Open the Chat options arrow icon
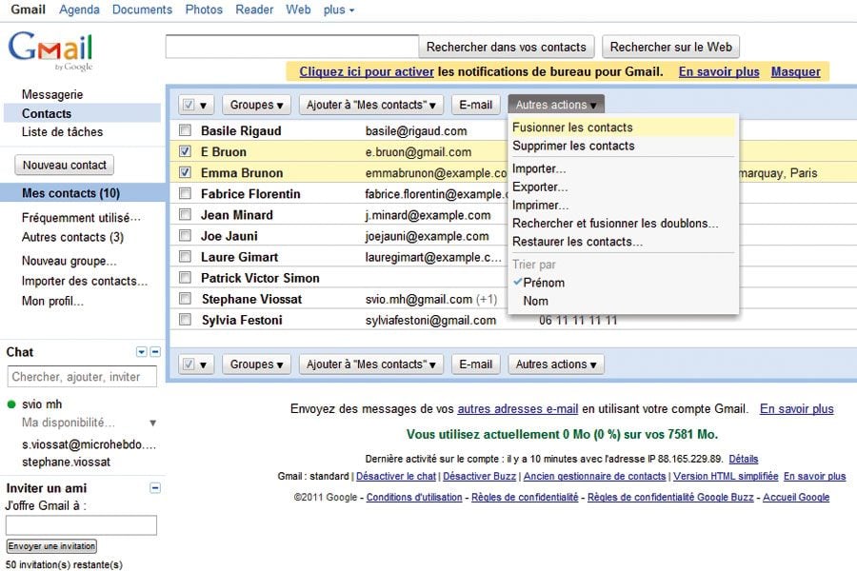The width and height of the screenshot is (857, 571). (x=142, y=352)
